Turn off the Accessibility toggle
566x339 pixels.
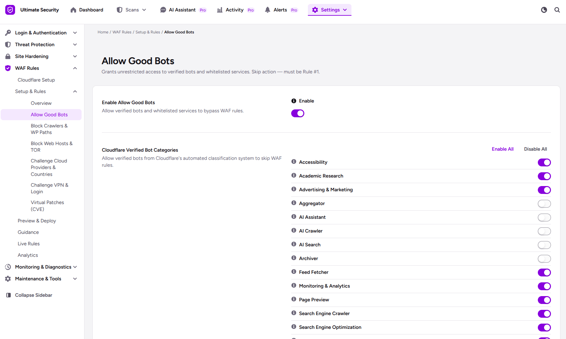coord(544,162)
